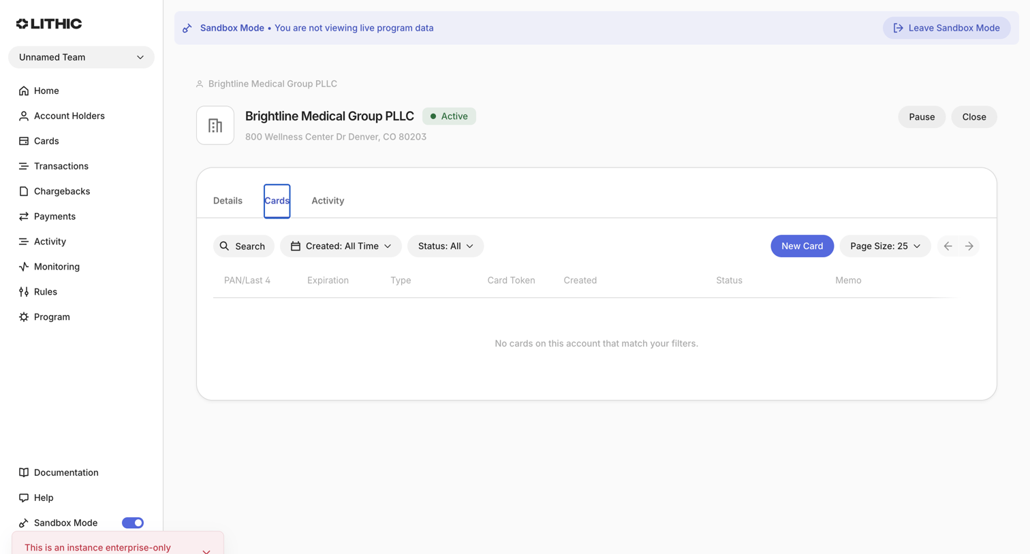
Task: Pause the Brightline Medical Group account
Action: [x=922, y=117]
